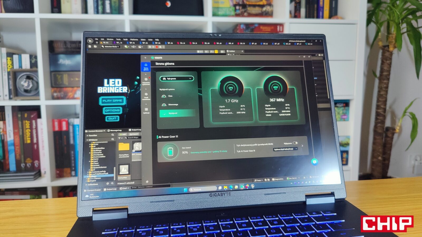Click the Content Drawer button
Viewport: 422px width, 237px height.
point(93,190)
